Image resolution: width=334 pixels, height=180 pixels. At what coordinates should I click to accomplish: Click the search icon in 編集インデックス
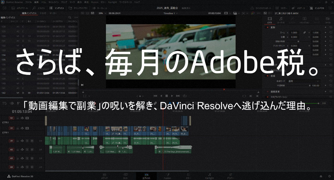(x=70, y=17)
